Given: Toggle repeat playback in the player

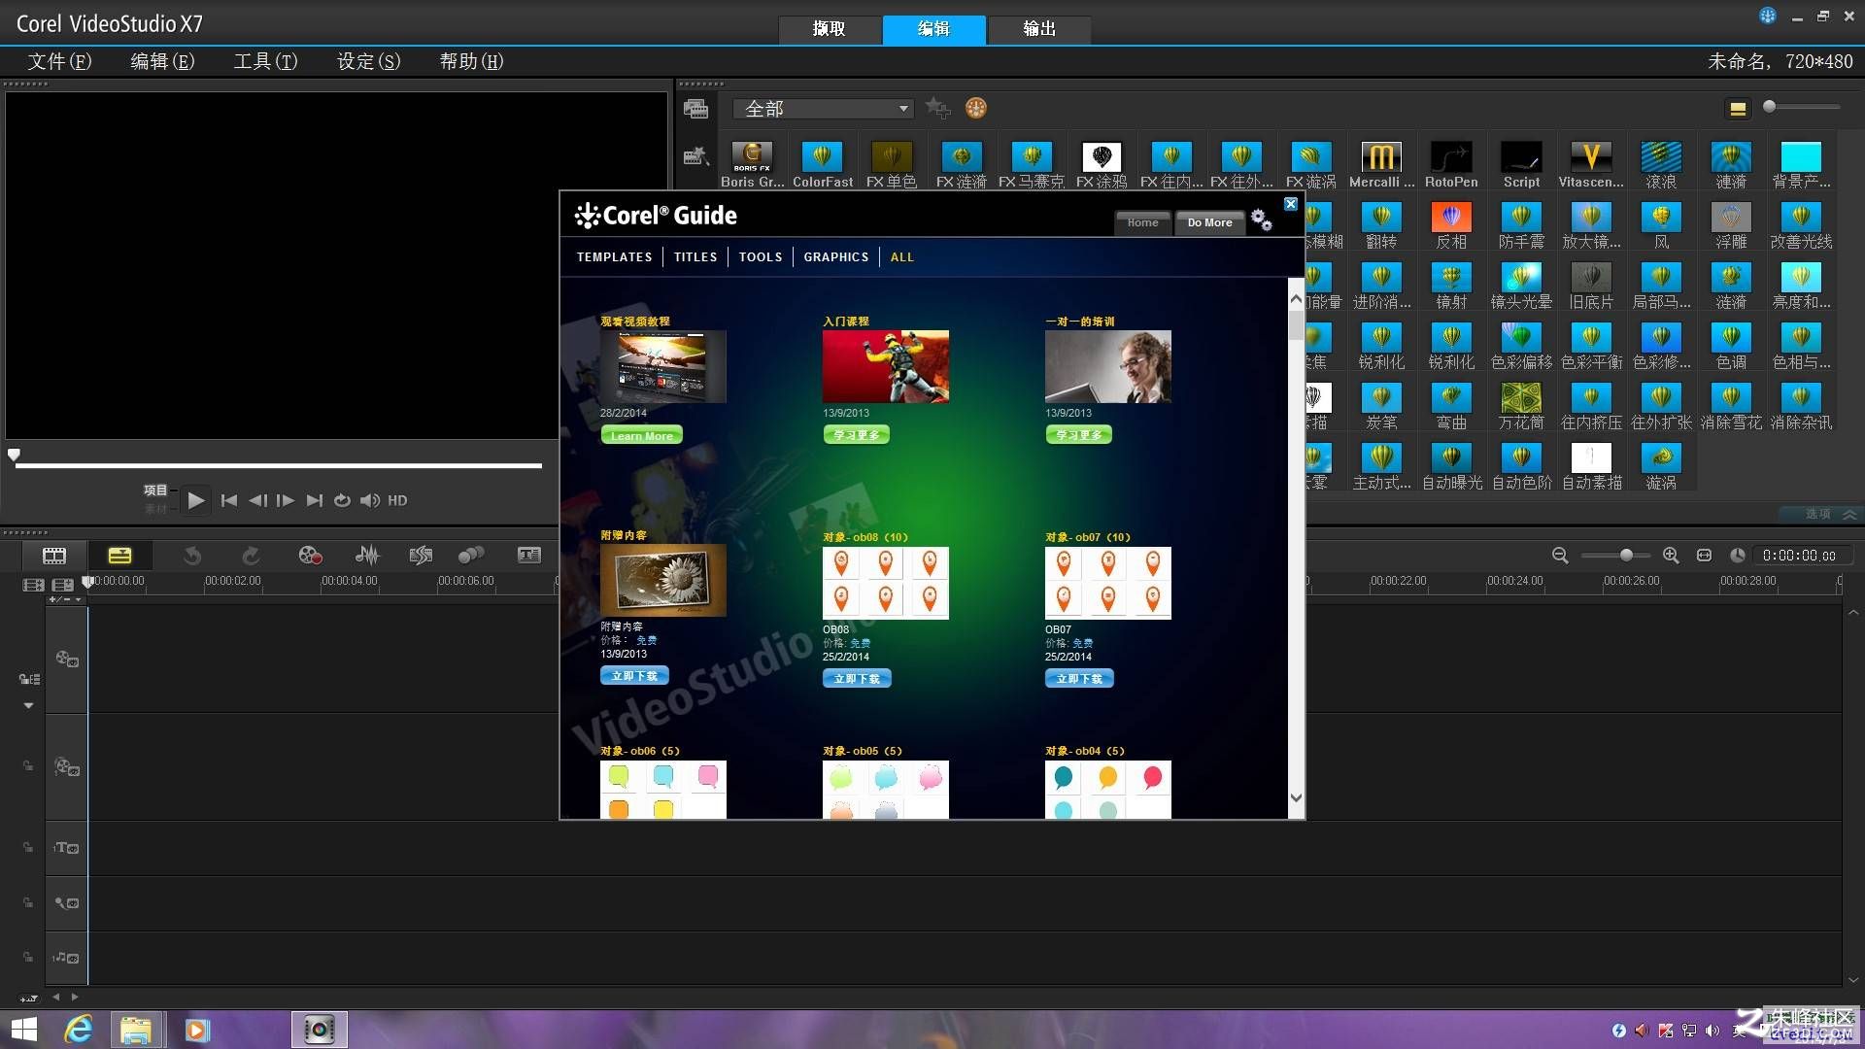Looking at the screenshot, I should (342, 500).
